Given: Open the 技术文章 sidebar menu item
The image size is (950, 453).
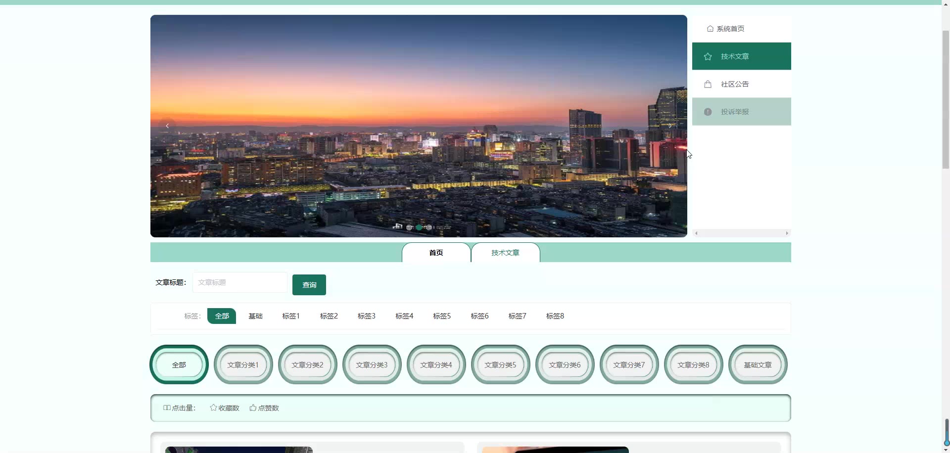Looking at the screenshot, I should [741, 56].
